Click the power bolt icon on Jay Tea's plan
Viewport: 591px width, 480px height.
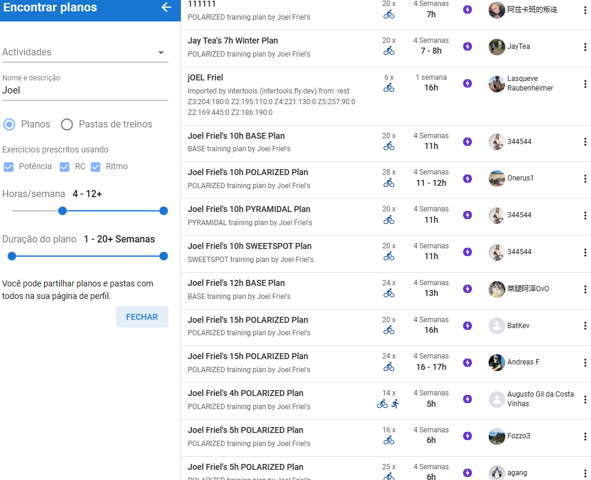pyautogui.click(x=467, y=46)
